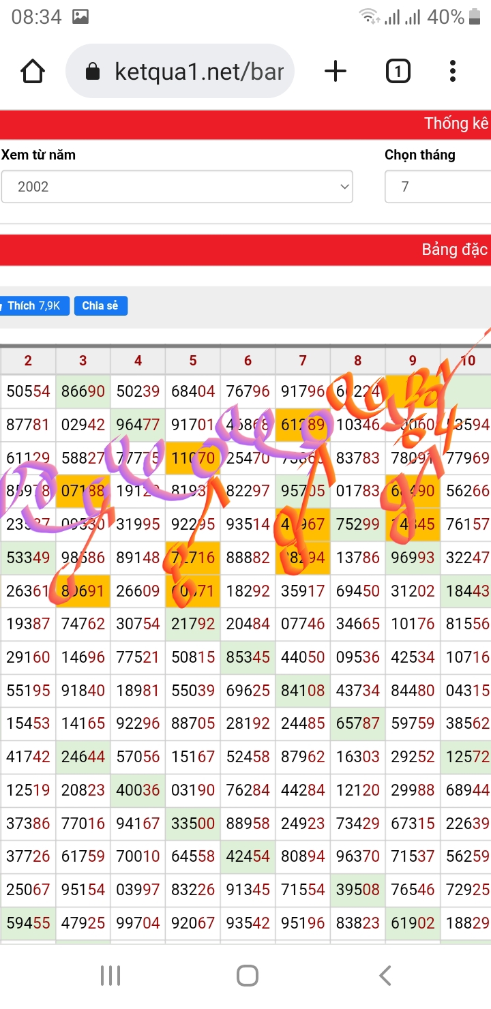491x1009 pixels.
Task: Click the green highlighted cell 86690
Action: [83, 391]
